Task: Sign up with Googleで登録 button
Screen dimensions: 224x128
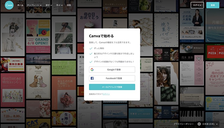Action: click(x=112, y=70)
